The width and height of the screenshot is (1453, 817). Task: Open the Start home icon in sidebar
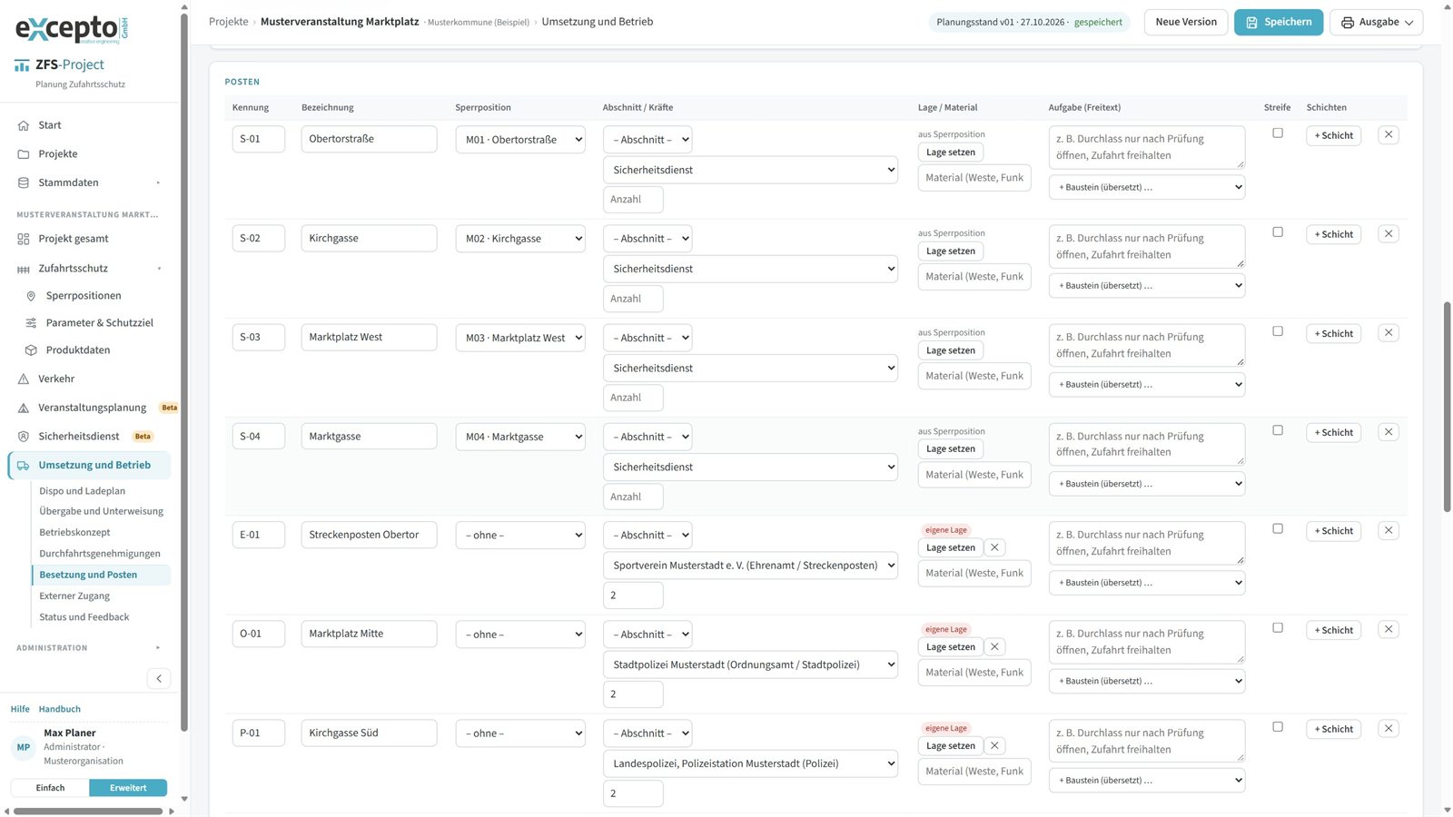tap(24, 125)
